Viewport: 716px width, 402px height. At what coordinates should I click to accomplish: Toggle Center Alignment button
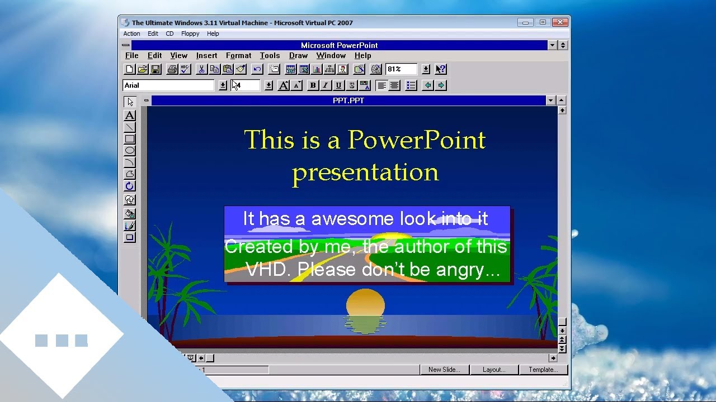pyautogui.click(x=394, y=85)
